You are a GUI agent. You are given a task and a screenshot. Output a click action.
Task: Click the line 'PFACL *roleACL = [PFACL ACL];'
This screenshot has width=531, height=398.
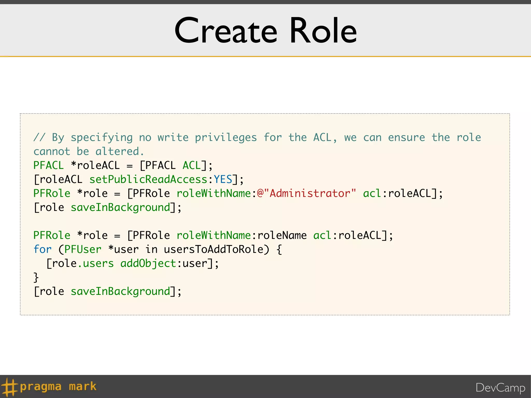point(123,166)
